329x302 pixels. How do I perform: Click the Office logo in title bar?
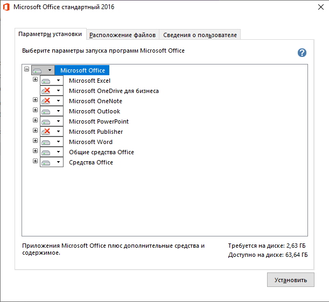point(6,7)
